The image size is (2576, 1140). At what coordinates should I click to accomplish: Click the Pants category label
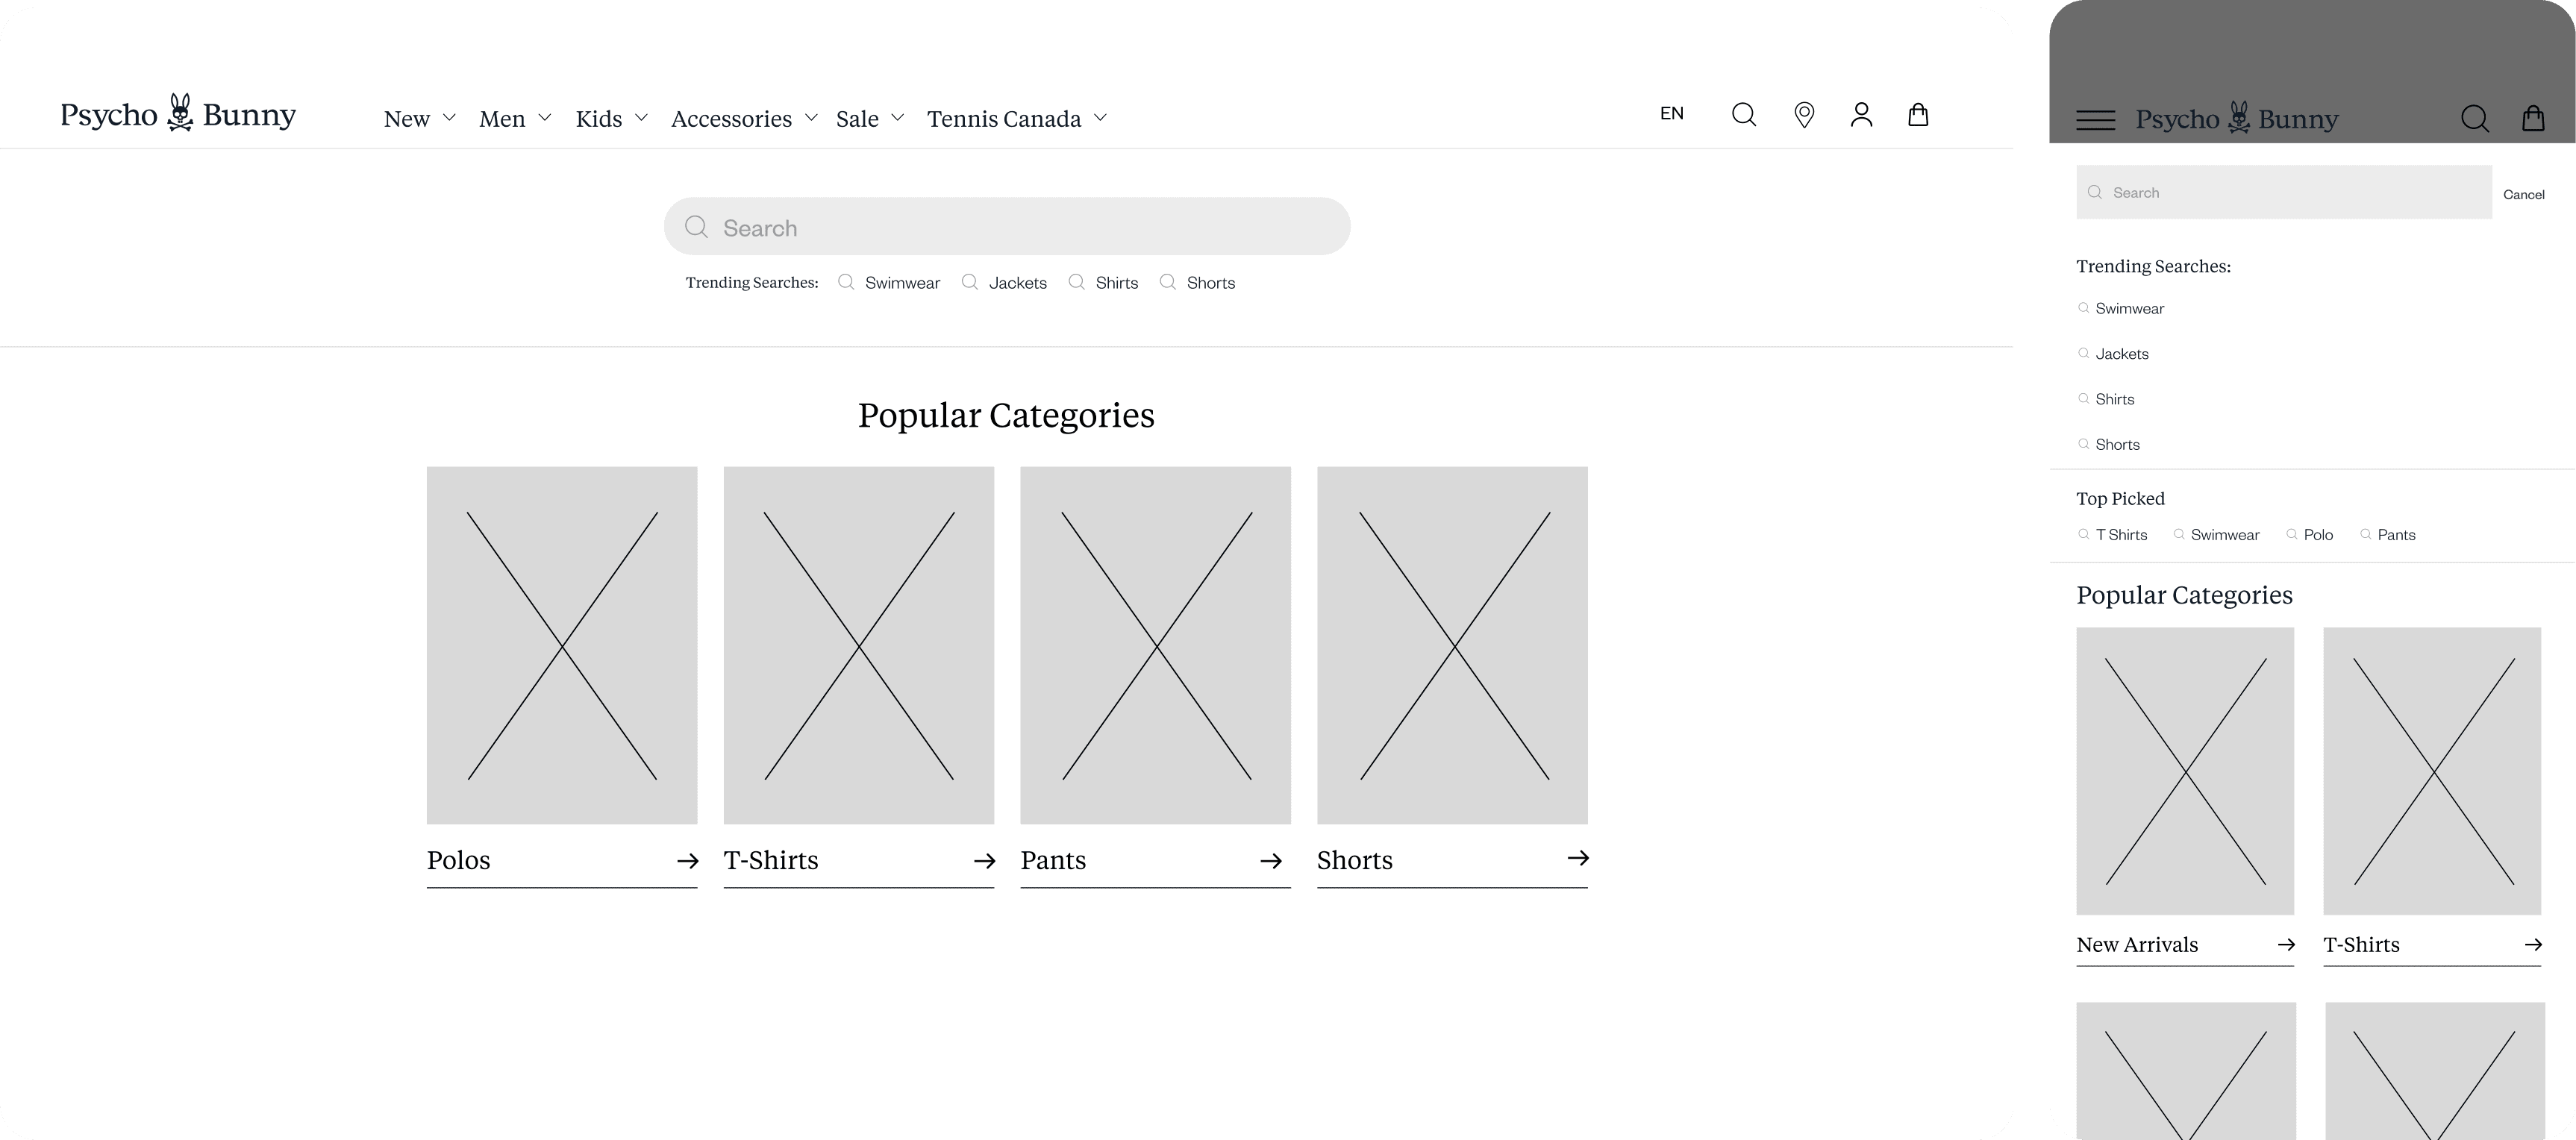(1053, 861)
